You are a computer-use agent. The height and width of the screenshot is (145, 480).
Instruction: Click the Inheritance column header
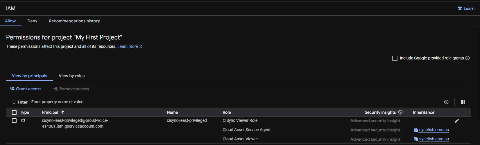424,112
